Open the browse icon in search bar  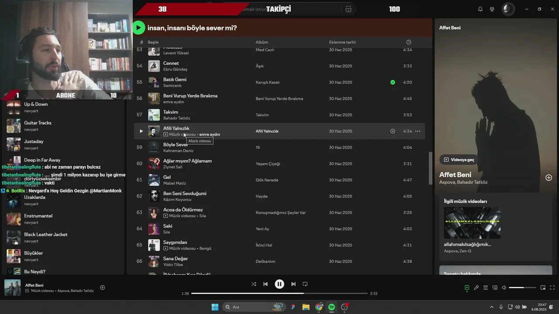[x=349, y=9]
